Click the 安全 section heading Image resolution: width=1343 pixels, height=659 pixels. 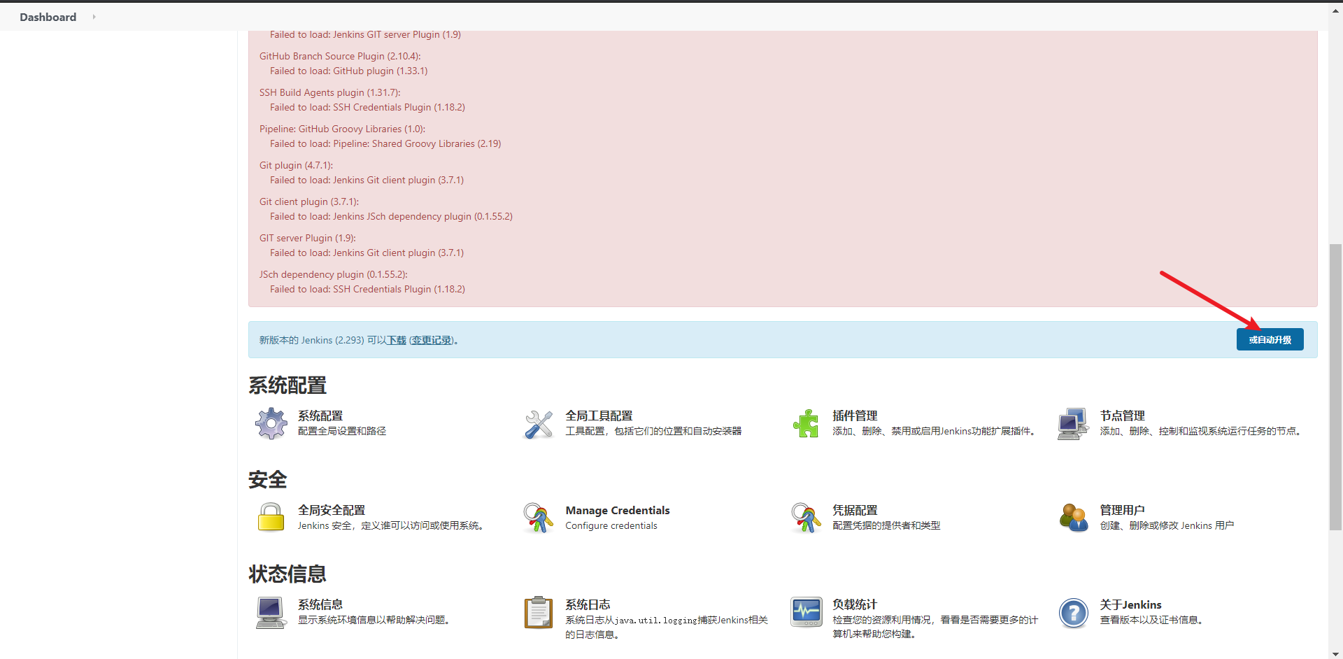268,480
